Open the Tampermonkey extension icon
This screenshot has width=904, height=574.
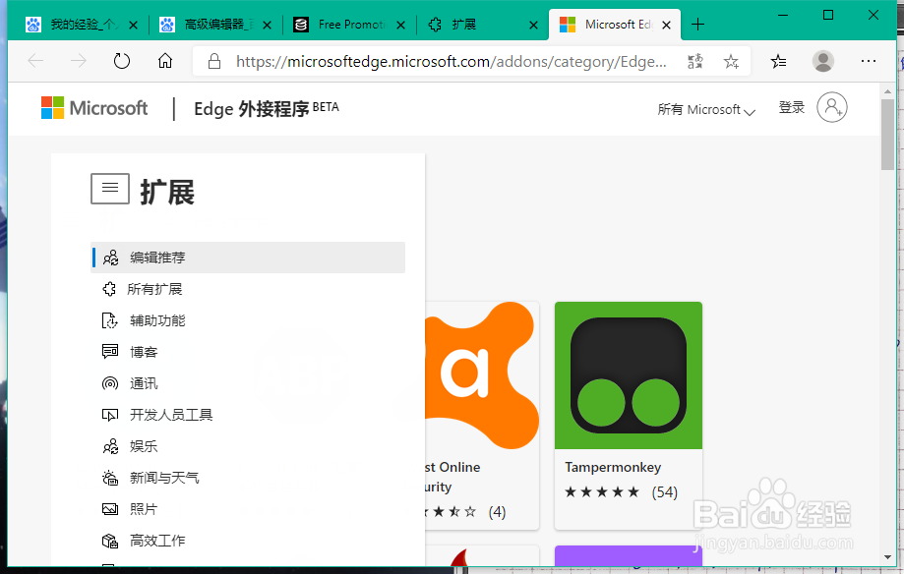click(x=629, y=375)
